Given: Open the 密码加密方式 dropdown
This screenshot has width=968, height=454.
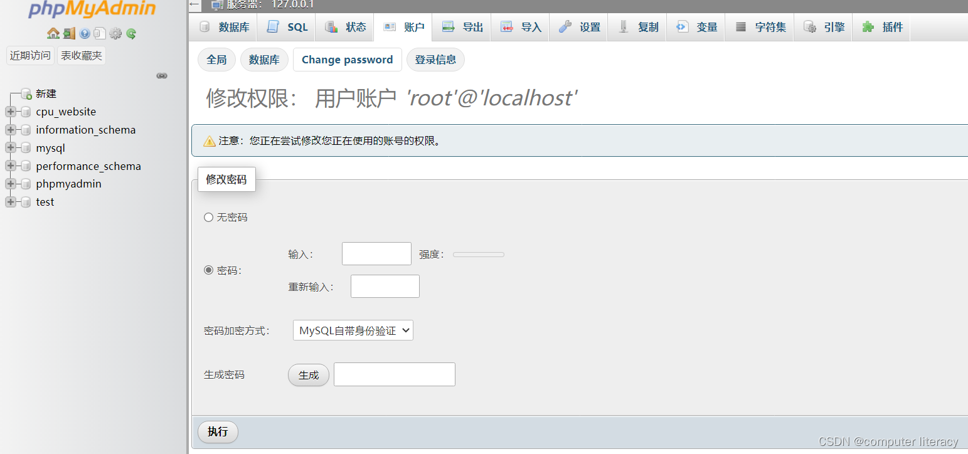Looking at the screenshot, I should coord(353,330).
